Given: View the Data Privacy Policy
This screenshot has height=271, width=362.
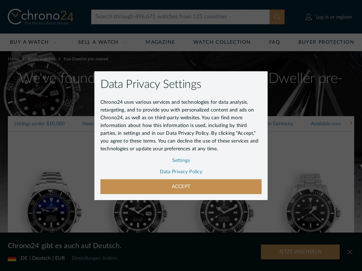Looking at the screenshot, I should 181,171.
